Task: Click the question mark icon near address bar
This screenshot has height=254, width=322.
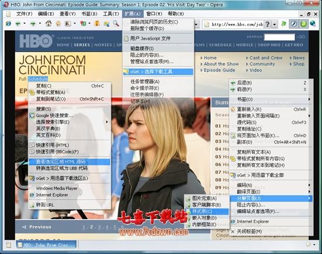Action: pyautogui.click(x=268, y=24)
